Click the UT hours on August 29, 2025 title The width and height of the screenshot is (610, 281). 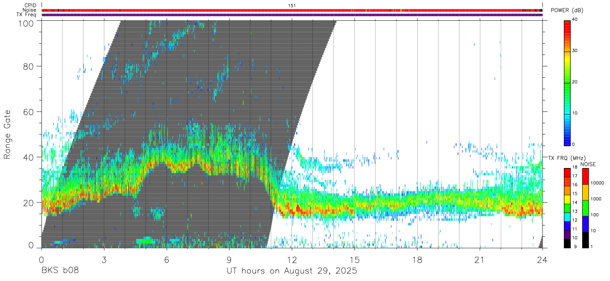click(292, 272)
